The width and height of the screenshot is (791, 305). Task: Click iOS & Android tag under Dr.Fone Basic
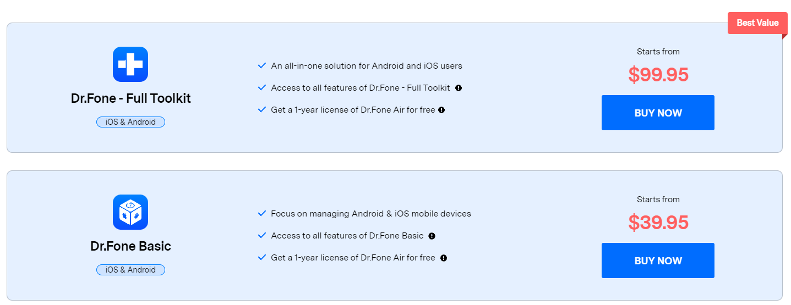pos(130,270)
